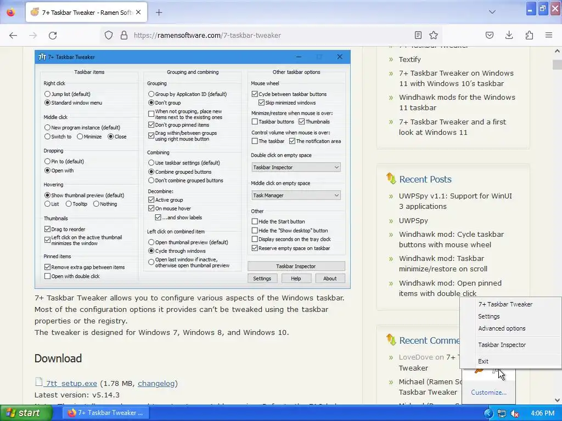Select the 'Don't group' radio option
Viewport: 562px width, 421px height.
point(151,103)
